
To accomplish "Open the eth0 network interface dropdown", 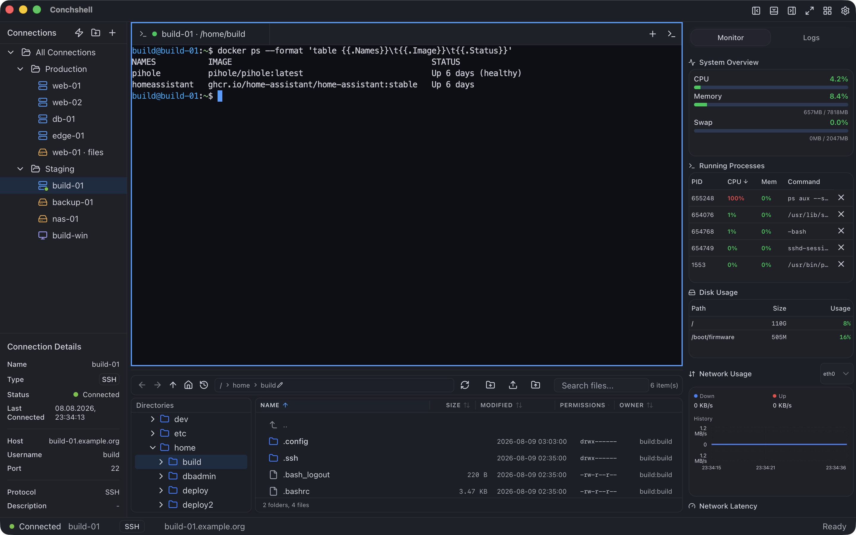I will pos(836,374).
